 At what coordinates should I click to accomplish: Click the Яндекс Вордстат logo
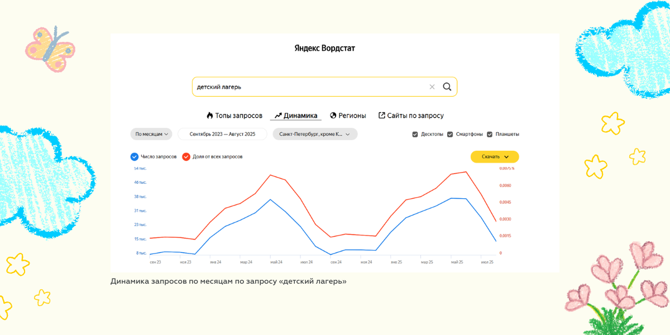click(x=324, y=48)
